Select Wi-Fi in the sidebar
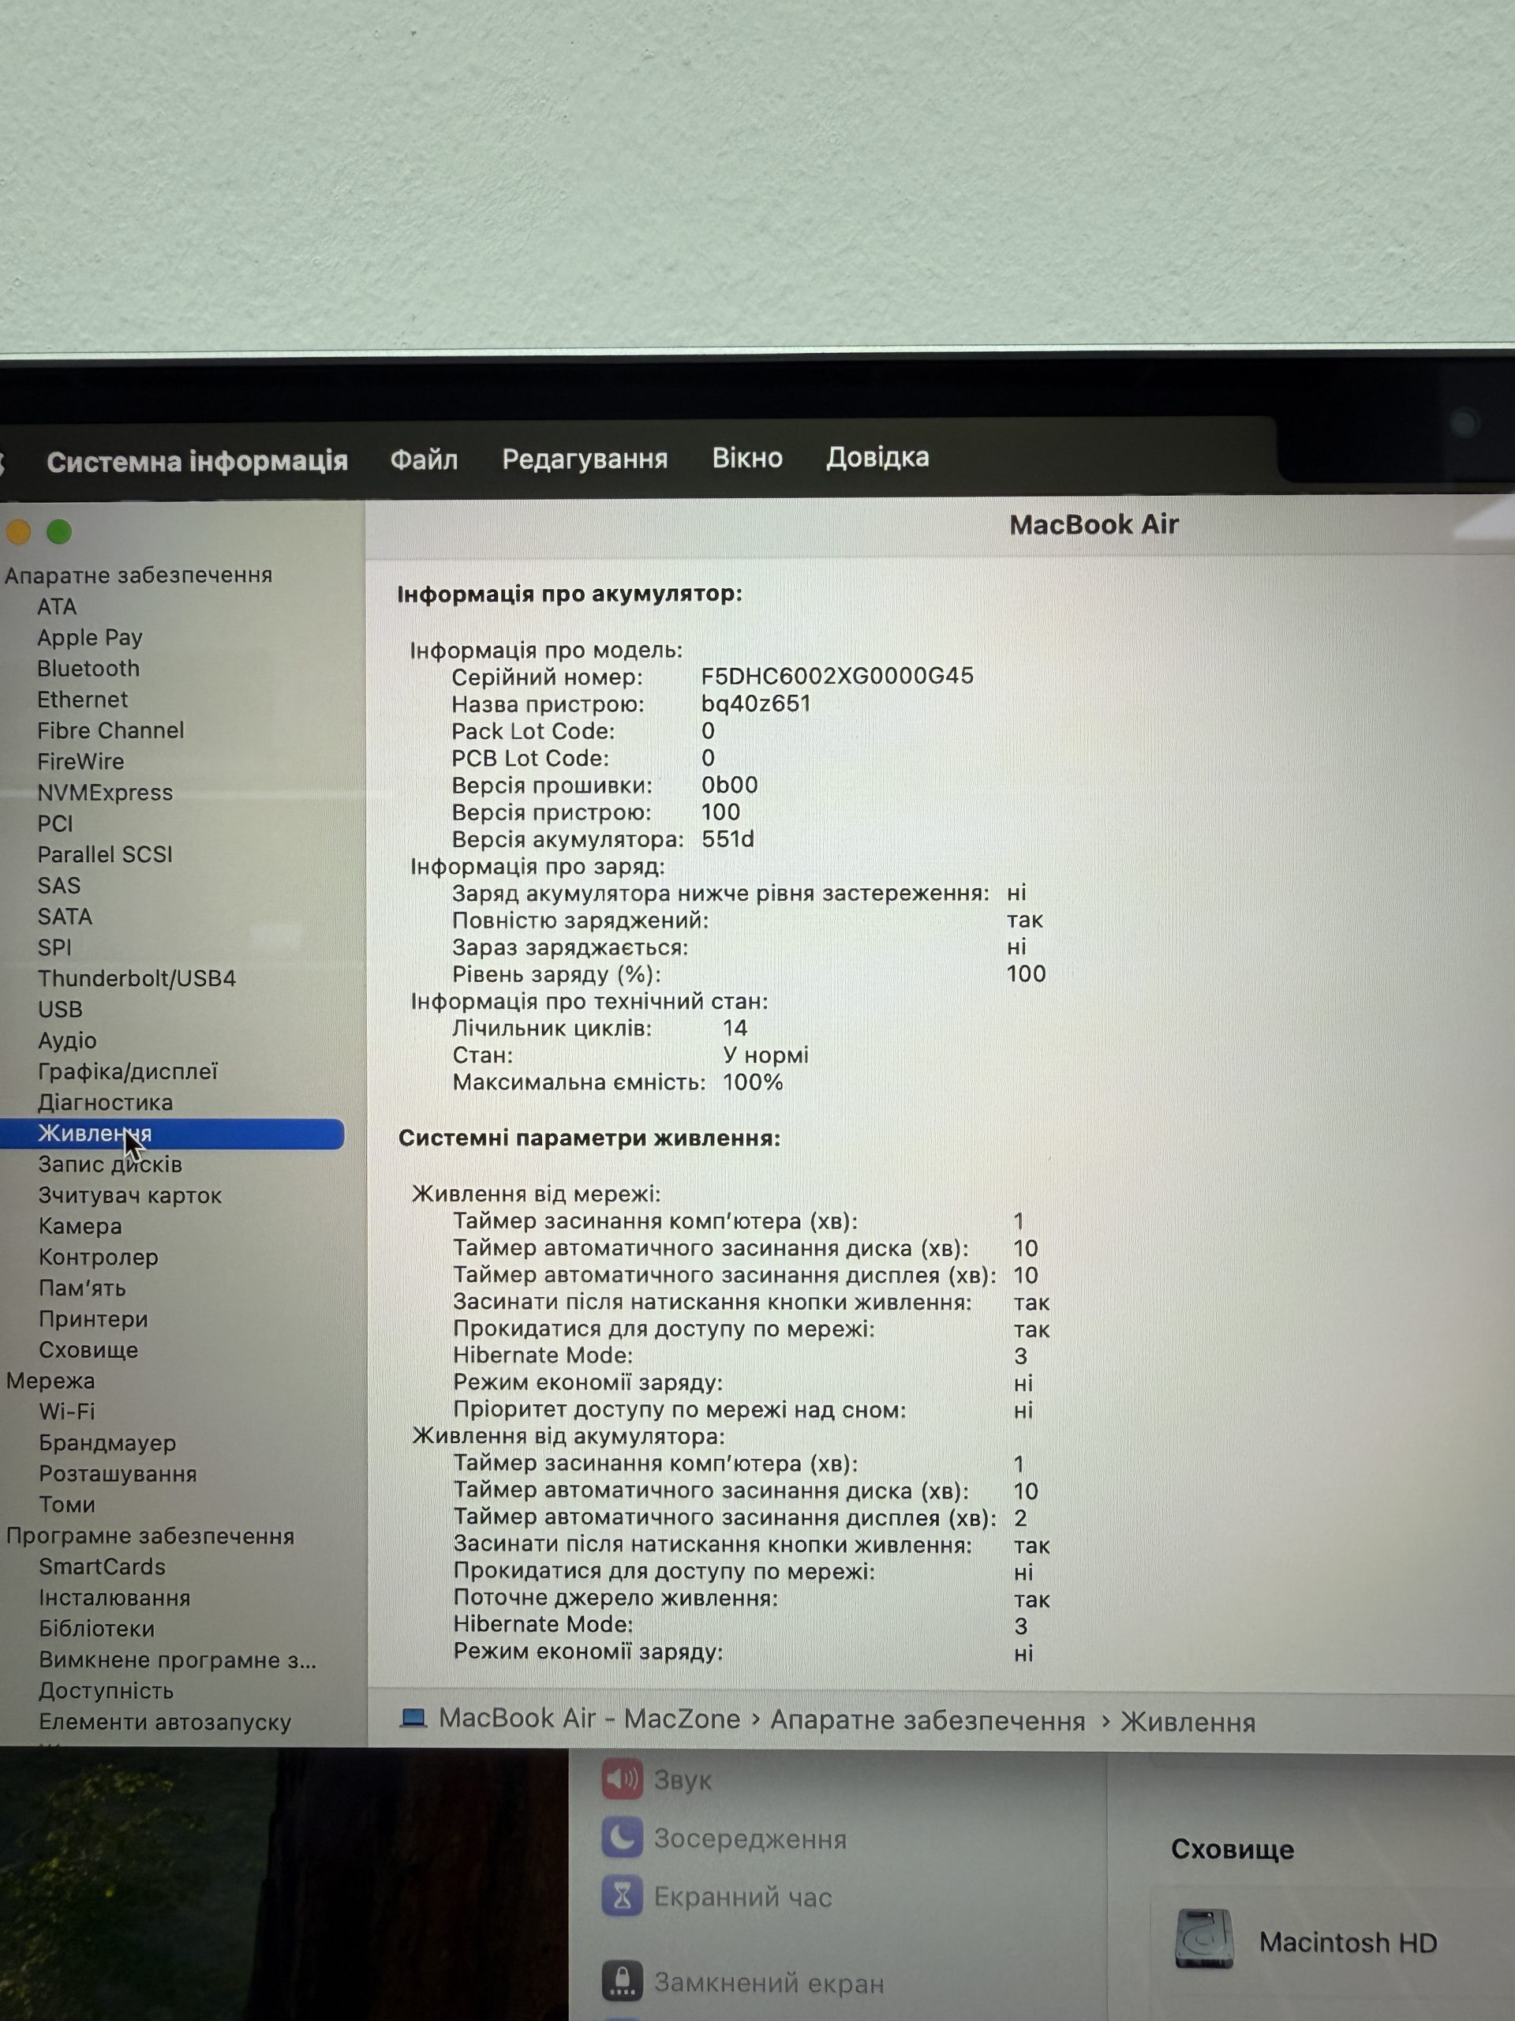1515x2021 pixels. 68,1412
